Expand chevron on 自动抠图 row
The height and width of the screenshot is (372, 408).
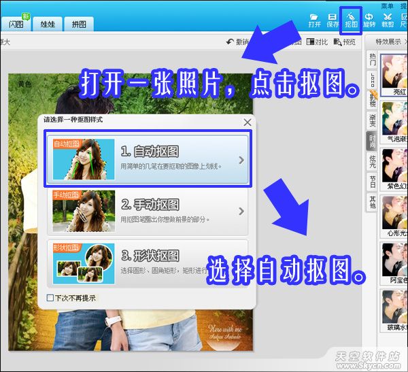coord(241,160)
